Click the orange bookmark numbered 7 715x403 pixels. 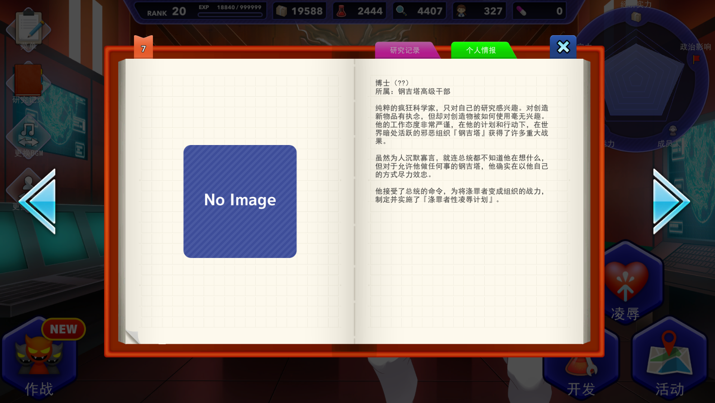point(143,48)
